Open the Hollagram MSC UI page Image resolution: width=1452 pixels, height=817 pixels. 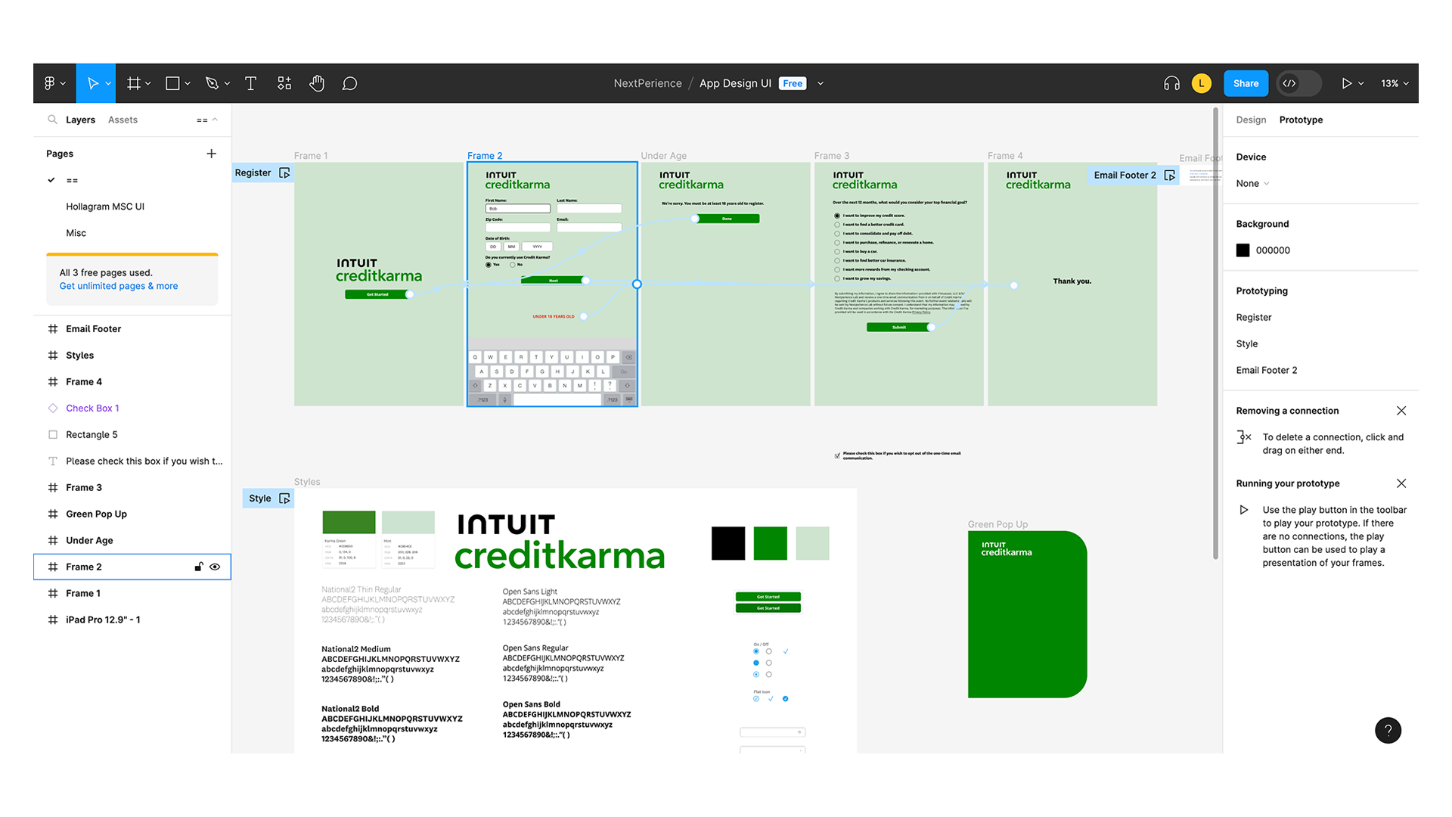tap(105, 207)
